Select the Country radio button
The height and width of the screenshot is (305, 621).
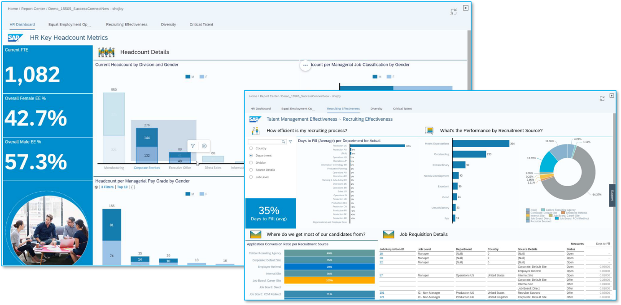click(x=251, y=148)
